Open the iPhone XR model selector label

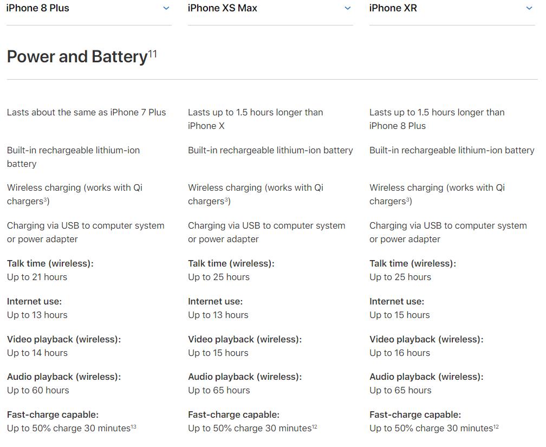click(393, 8)
